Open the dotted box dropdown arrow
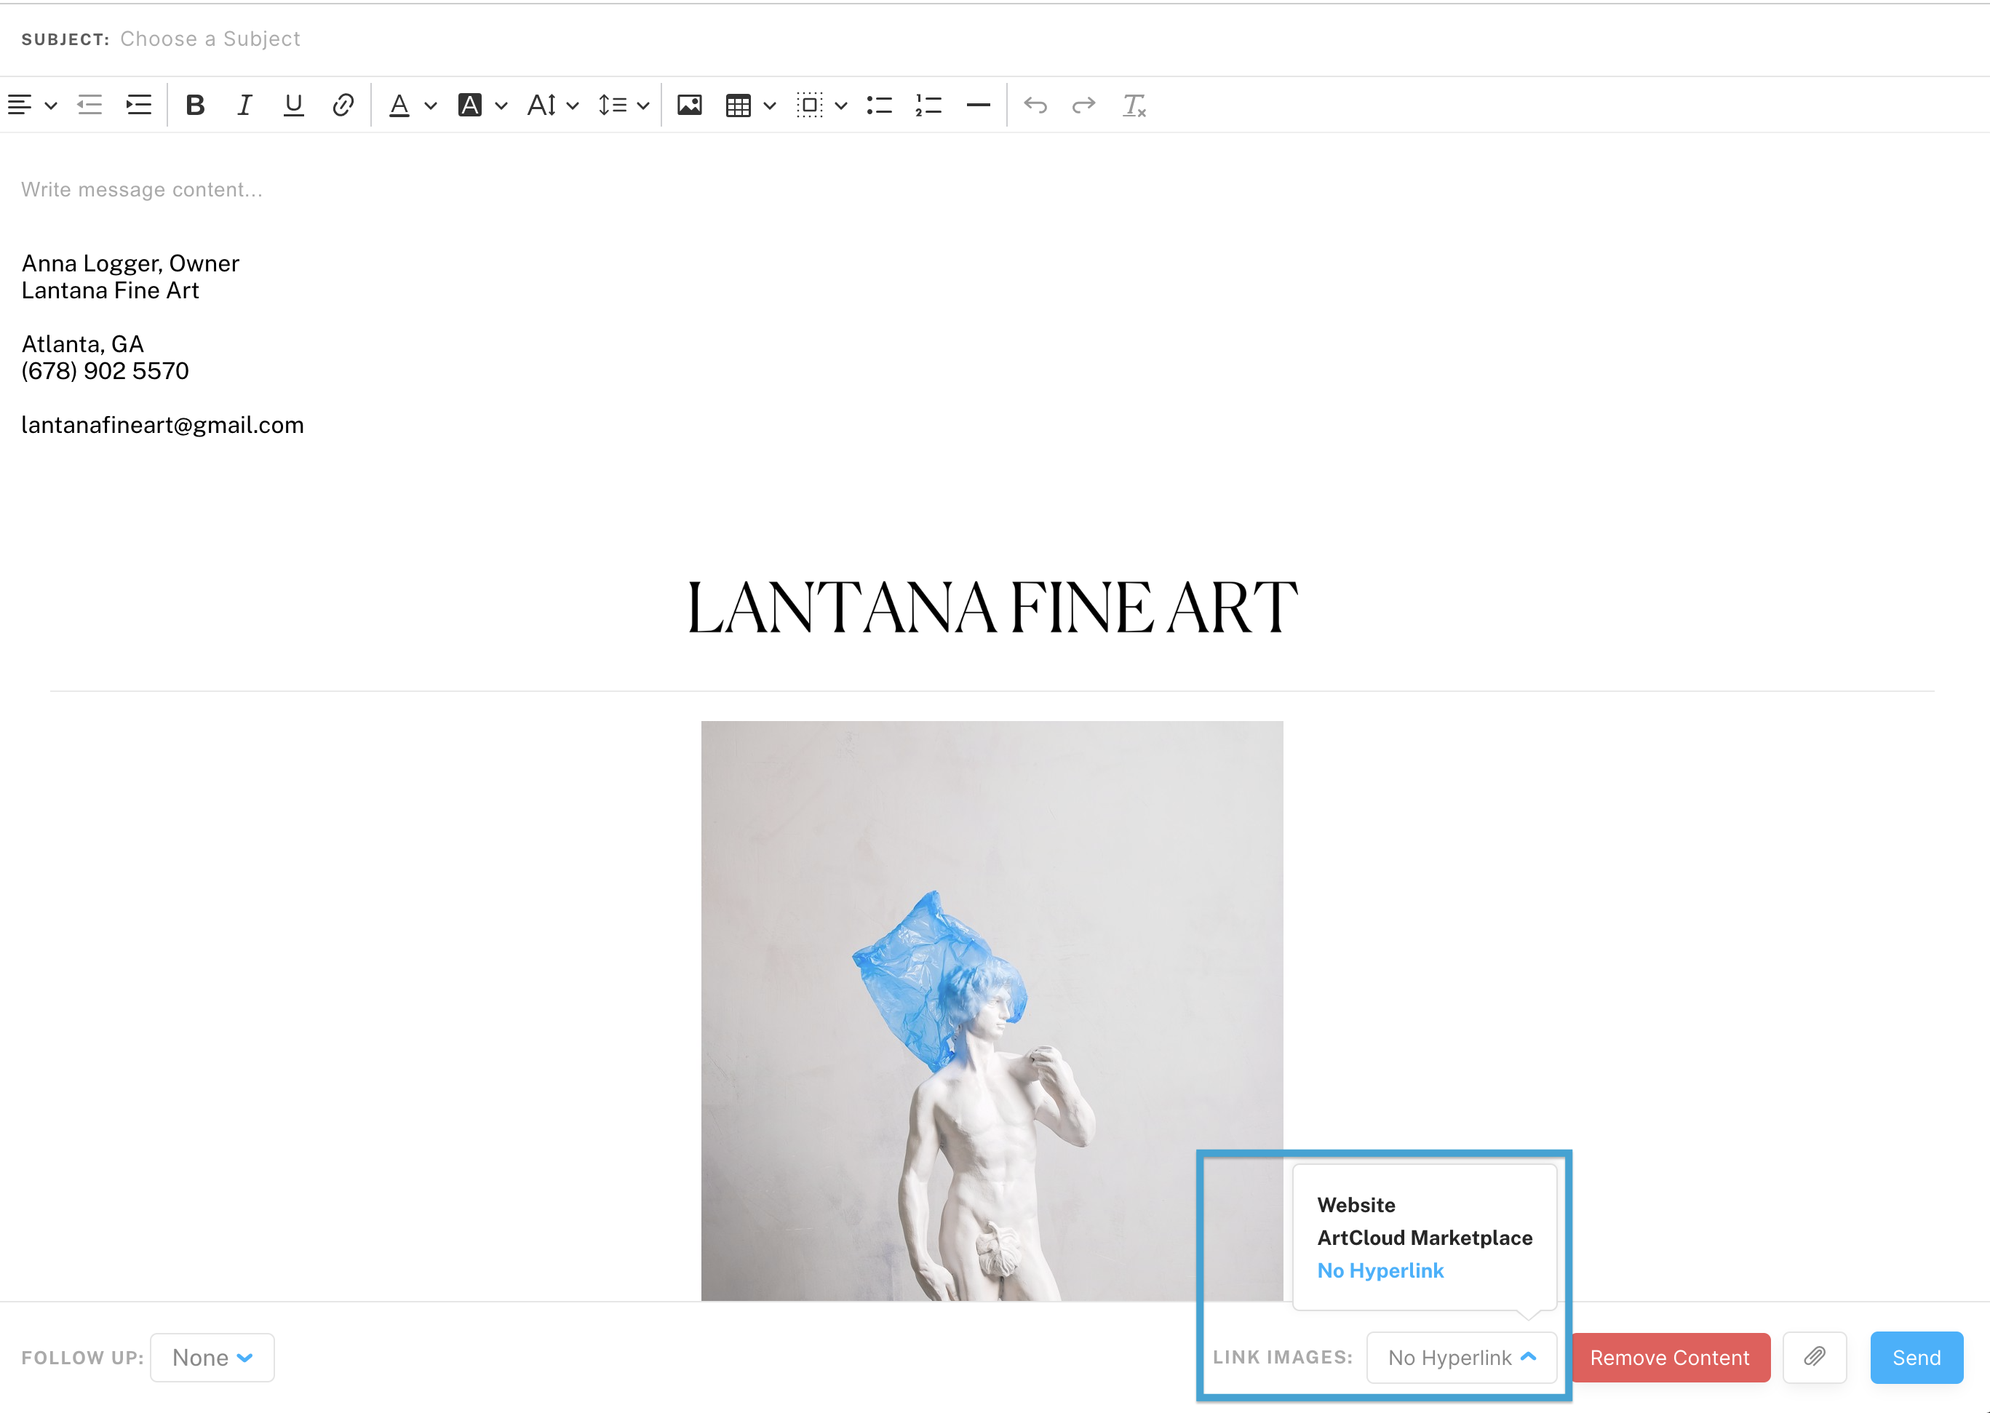 [841, 106]
